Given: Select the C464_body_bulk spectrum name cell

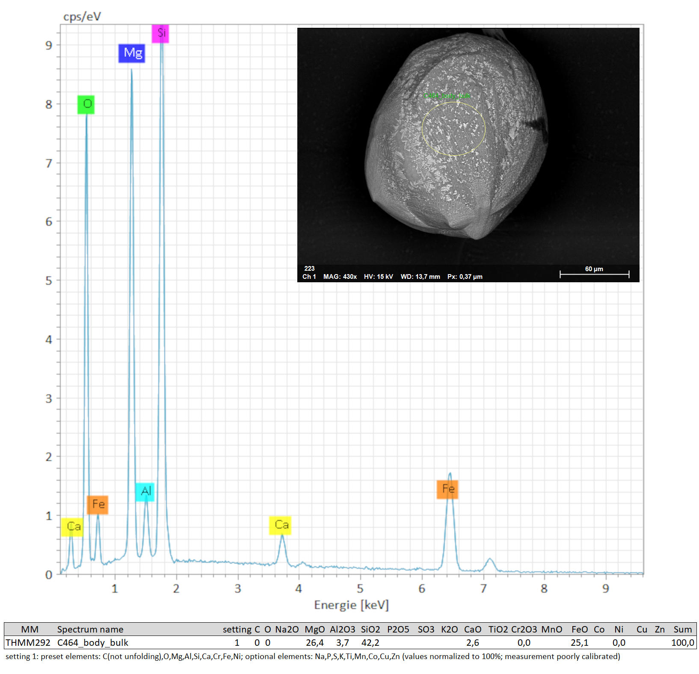Looking at the screenshot, I should 93,642.
